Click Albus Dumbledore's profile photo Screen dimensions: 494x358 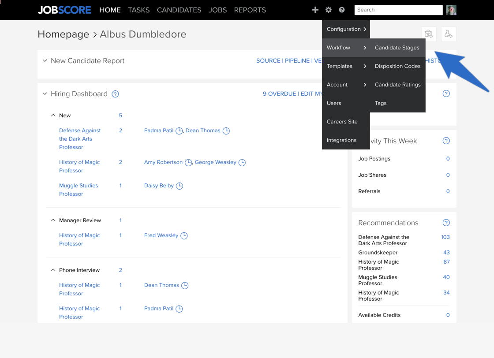point(451,10)
